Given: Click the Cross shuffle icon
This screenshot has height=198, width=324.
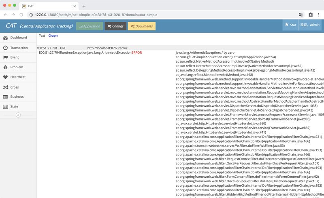Looking at the screenshot, I should [6, 87].
